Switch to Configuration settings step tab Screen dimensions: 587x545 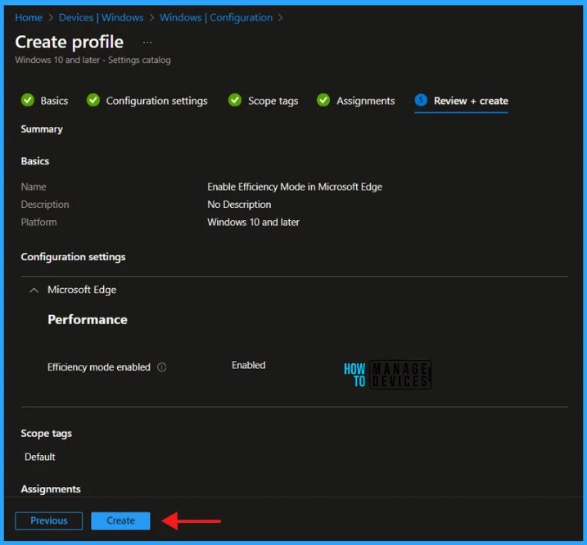[156, 101]
